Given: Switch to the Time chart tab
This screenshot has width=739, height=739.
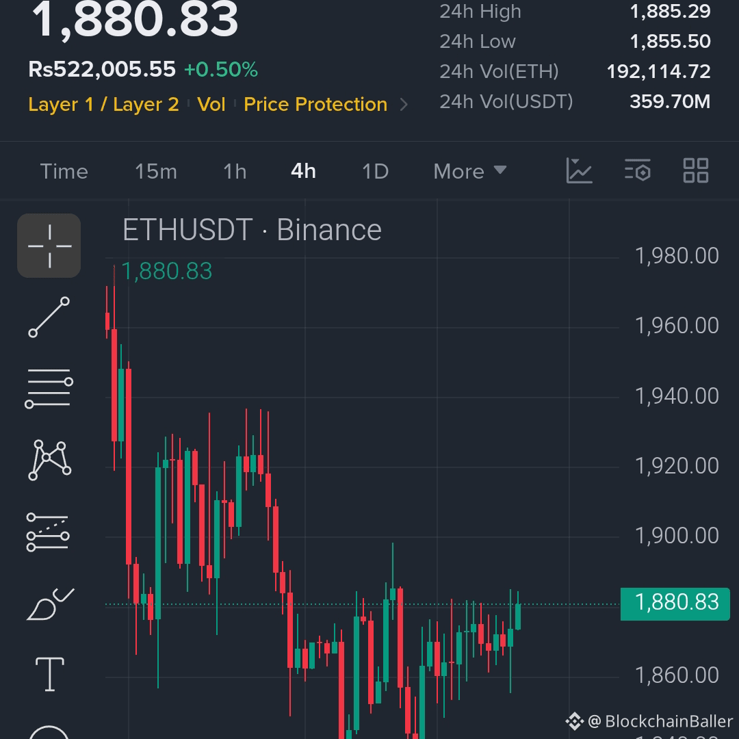Looking at the screenshot, I should tap(64, 172).
